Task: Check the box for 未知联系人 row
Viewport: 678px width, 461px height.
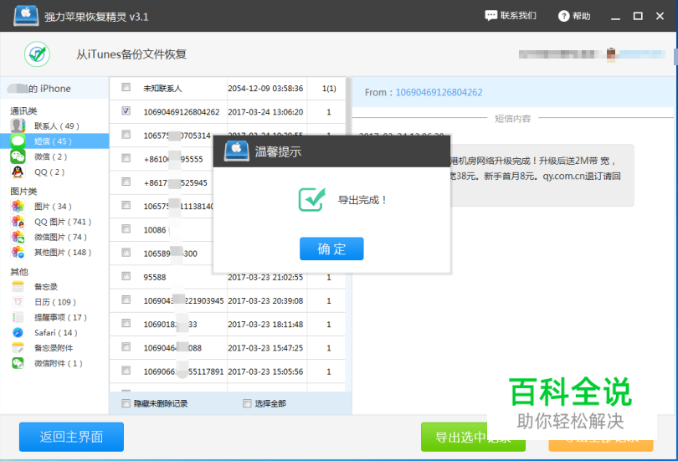Action: (126, 87)
